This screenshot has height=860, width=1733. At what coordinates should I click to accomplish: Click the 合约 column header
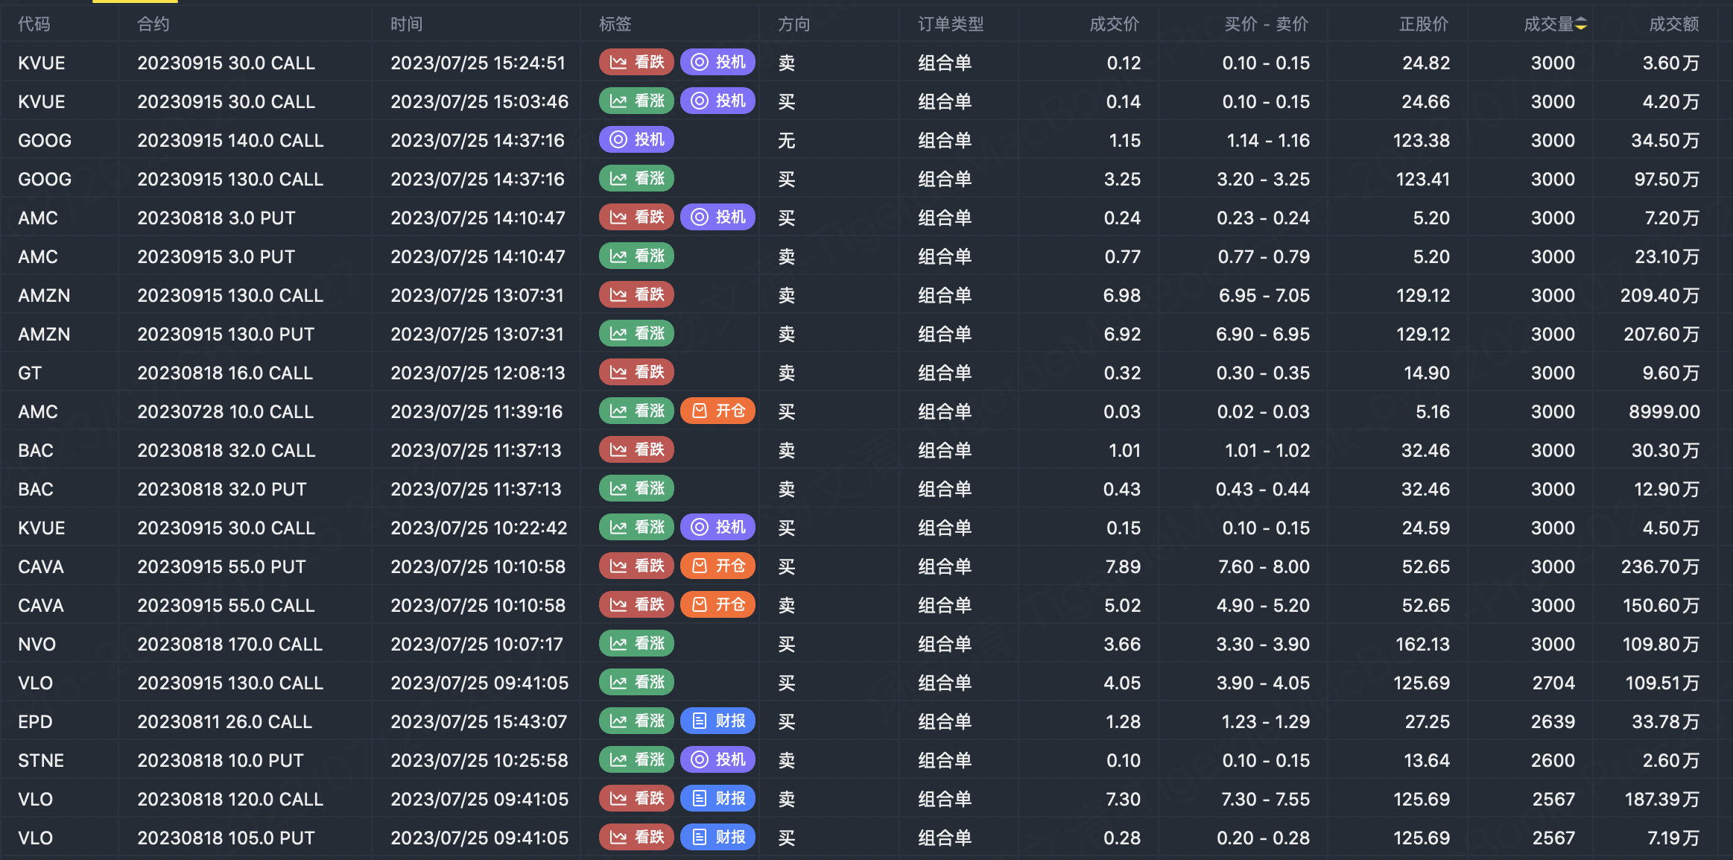tap(153, 25)
